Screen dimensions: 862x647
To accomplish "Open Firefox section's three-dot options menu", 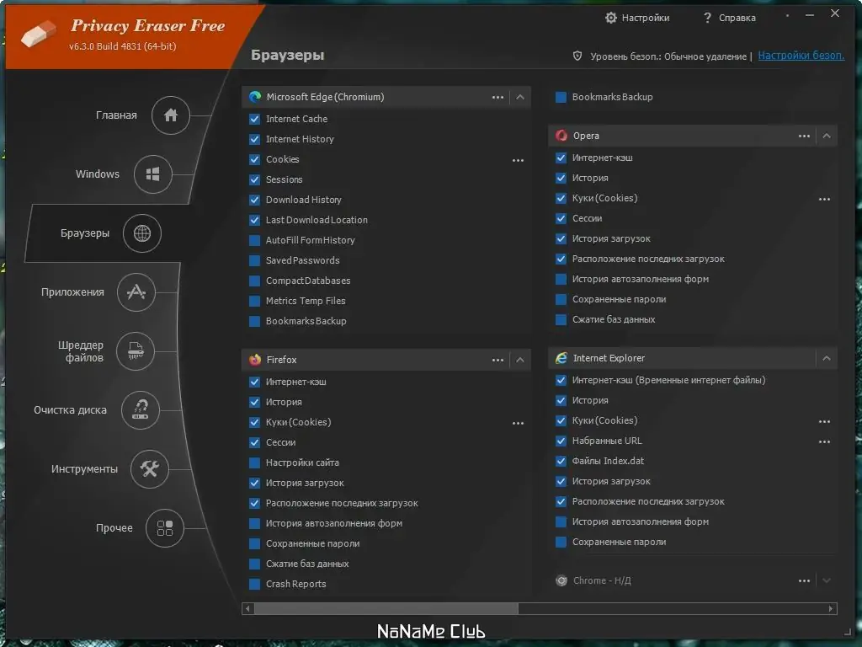I will coord(498,360).
